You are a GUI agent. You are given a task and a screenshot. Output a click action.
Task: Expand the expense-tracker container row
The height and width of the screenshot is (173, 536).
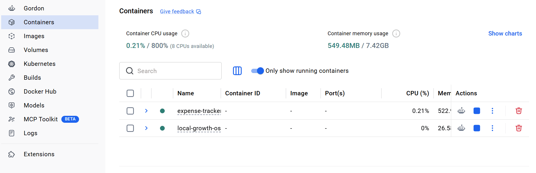pos(146,111)
